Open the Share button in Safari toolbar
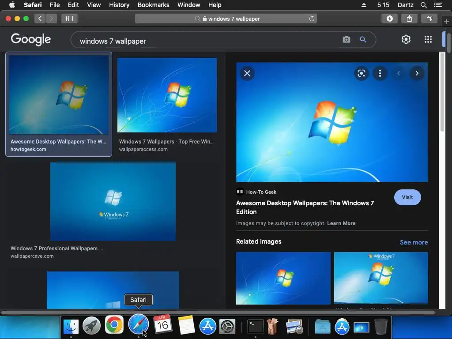Image resolution: width=452 pixels, height=339 pixels. click(409, 19)
